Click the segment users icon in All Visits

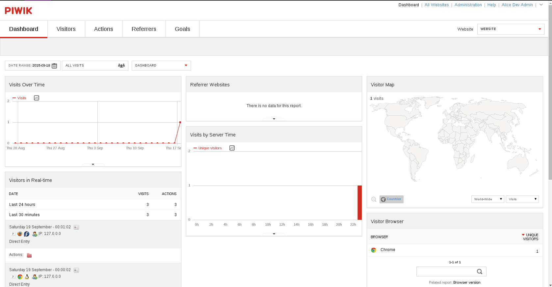coord(121,66)
